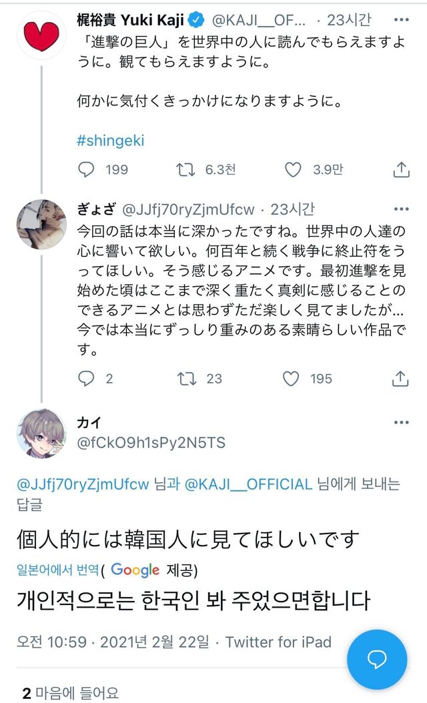The width and height of the screenshot is (427, 703).
Task: Reply to ぎょざ's tweet
Action: pyautogui.click(x=87, y=379)
